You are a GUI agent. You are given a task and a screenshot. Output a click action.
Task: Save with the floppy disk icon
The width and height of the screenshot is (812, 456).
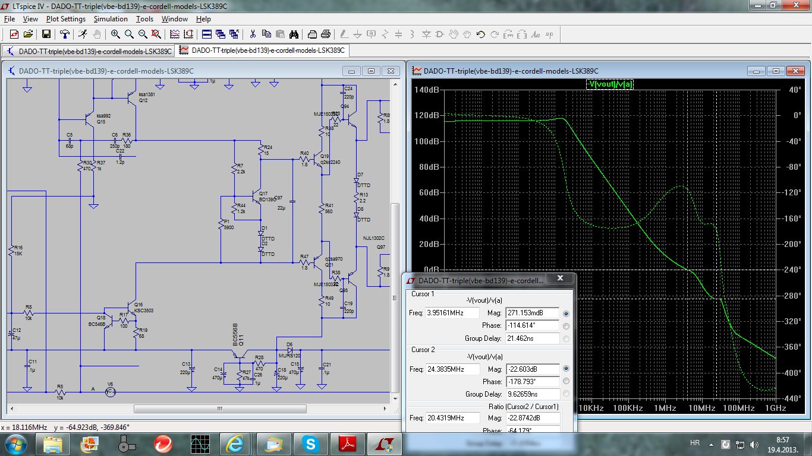pos(46,34)
